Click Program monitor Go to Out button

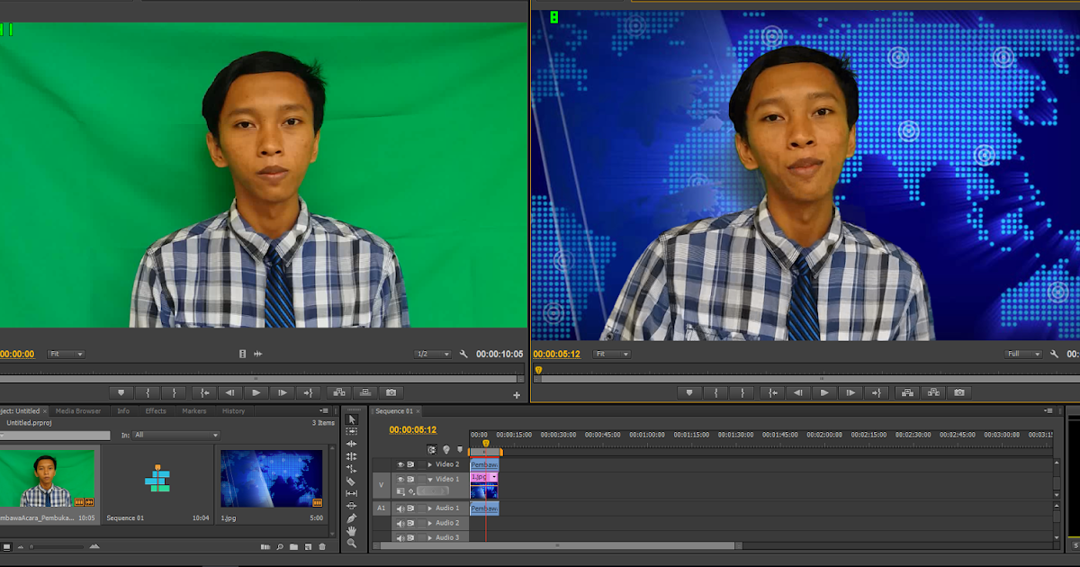[877, 392]
